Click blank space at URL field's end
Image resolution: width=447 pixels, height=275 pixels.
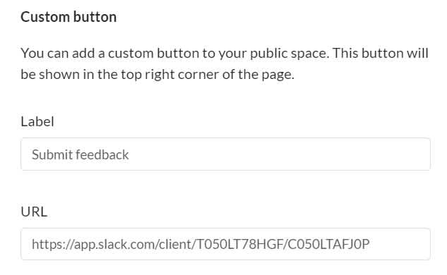(399, 244)
